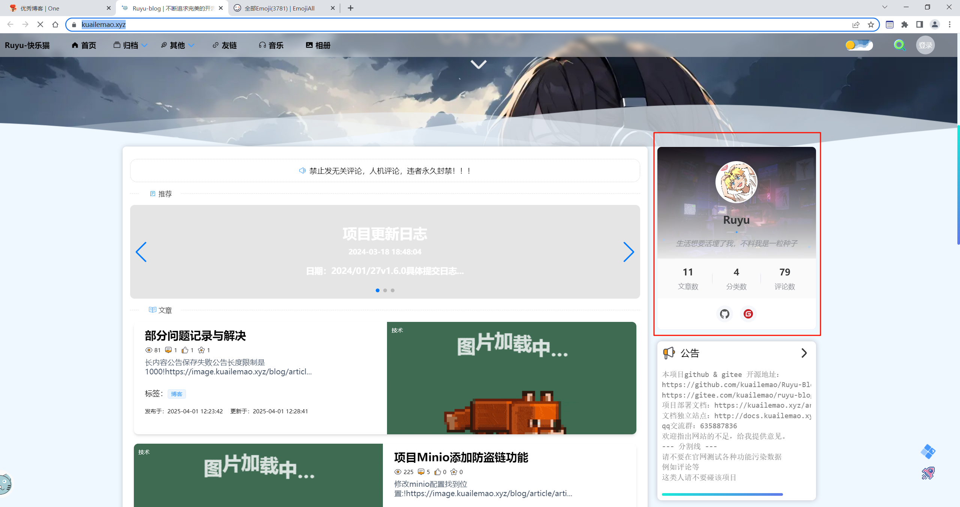Screen dimensions: 960x507
Task: Open the 相册 page
Action: (x=318, y=45)
